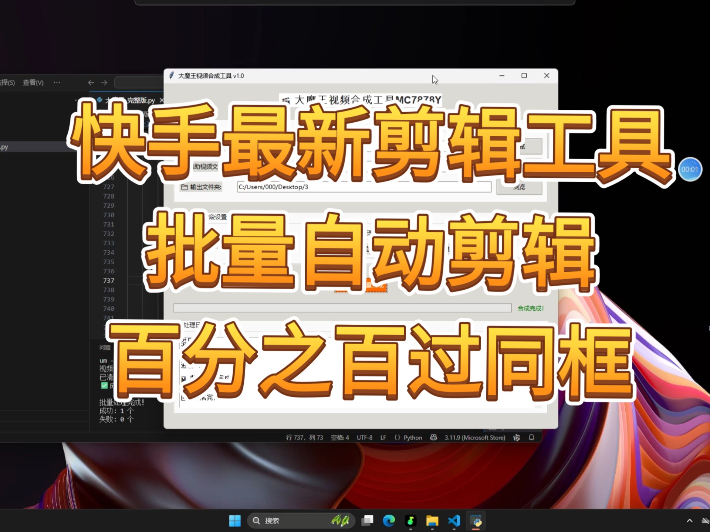Maximize the 大魔王视频合成工具 window
The width and height of the screenshot is (710, 532).
tap(524, 76)
